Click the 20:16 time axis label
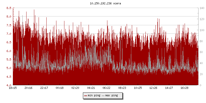This screenshot has height=103, width=206. point(28,88)
